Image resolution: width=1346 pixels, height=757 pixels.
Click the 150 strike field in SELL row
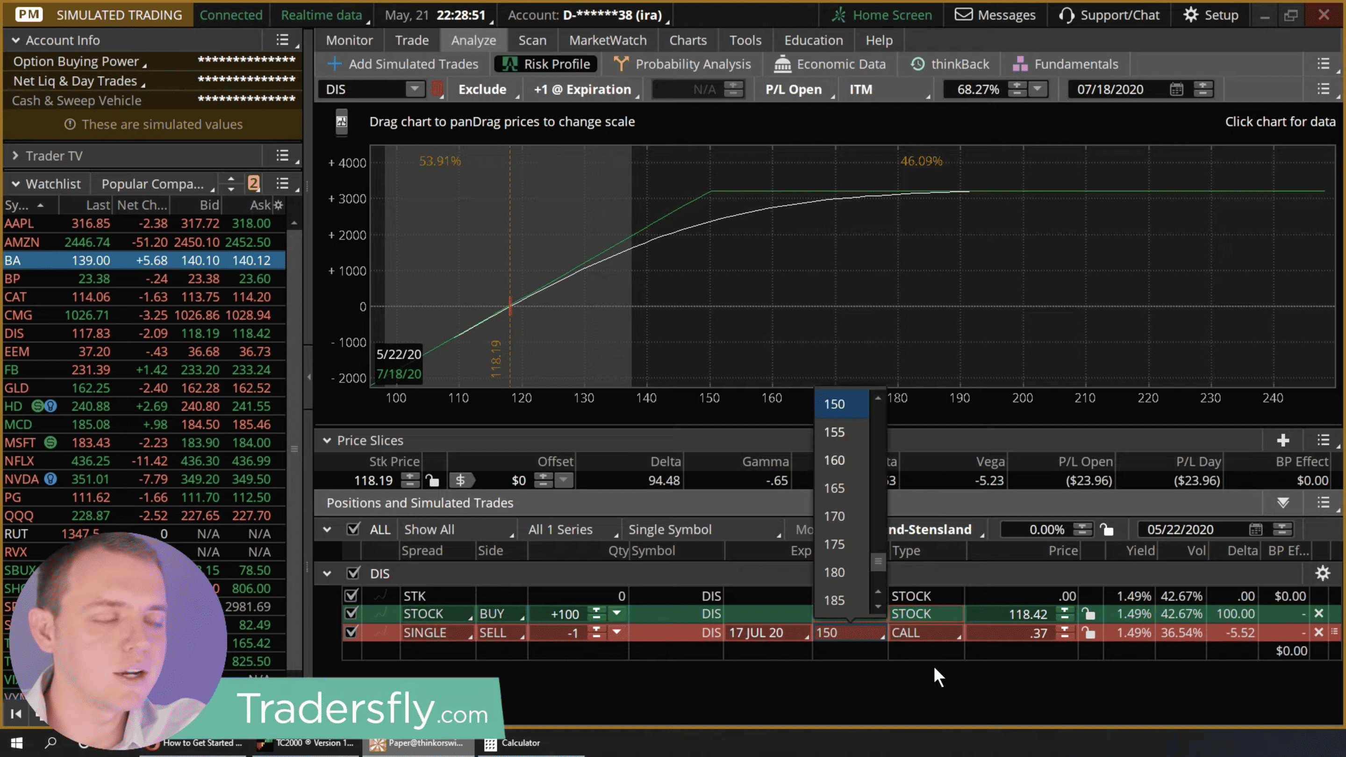coord(850,633)
